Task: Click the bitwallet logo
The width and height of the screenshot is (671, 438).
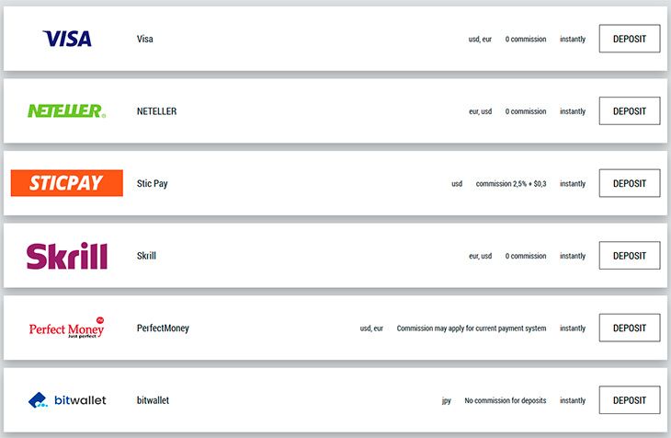Action: (x=67, y=400)
